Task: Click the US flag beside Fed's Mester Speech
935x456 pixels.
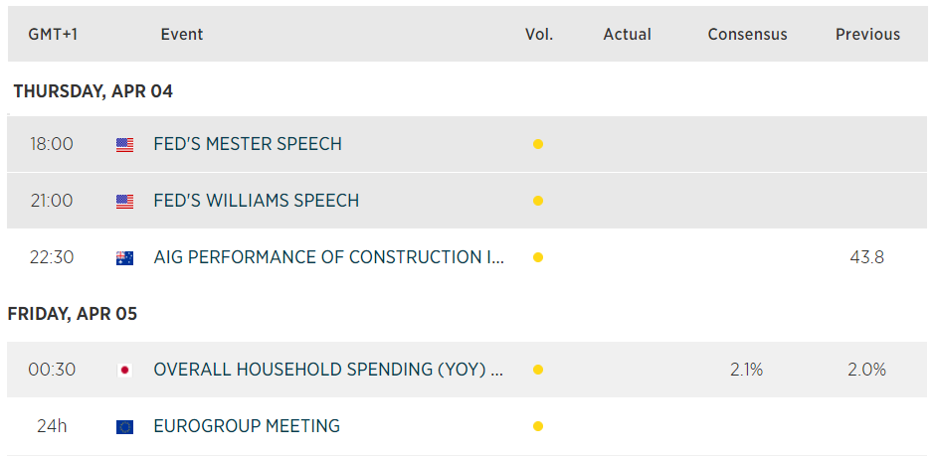Action: [x=124, y=145]
